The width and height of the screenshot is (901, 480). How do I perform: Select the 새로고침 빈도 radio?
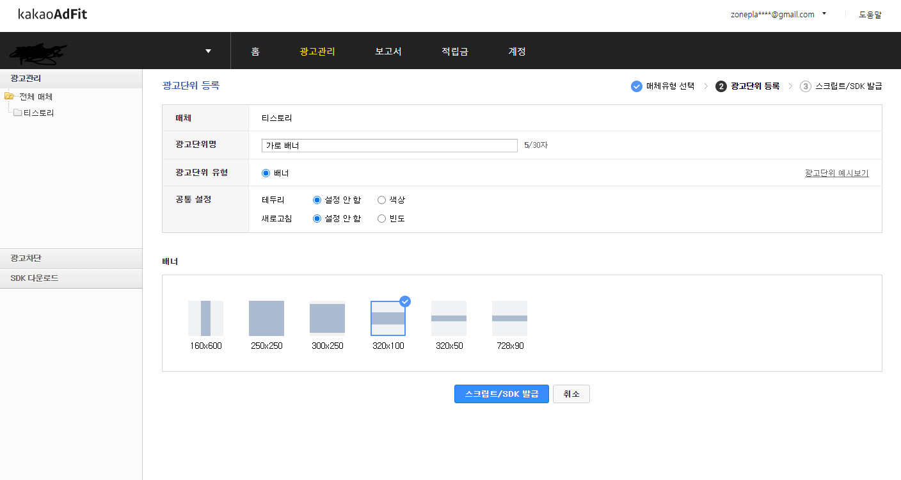click(x=381, y=218)
